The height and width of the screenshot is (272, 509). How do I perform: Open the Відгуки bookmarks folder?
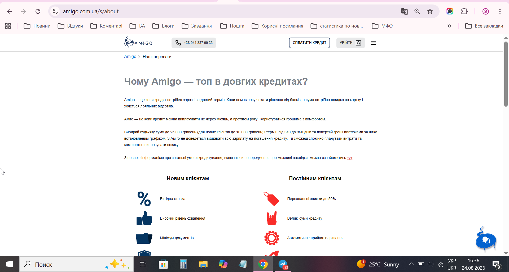[71, 26]
